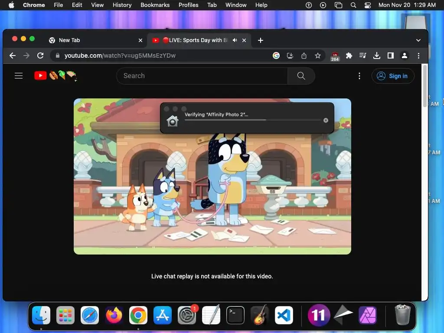The height and width of the screenshot is (333, 444).
Task: Click the verifying progress bar
Action: point(253,120)
